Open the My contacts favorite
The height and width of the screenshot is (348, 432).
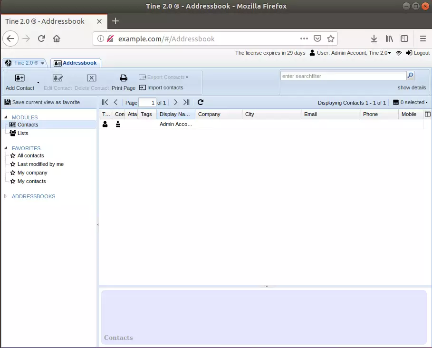pyautogui.click(x=32, y=181)
